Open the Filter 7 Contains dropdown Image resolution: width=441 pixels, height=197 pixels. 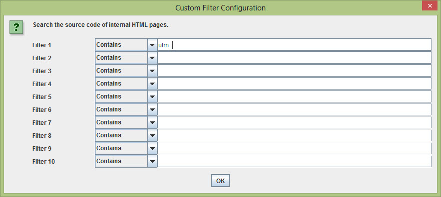click(x=126, y=122)
